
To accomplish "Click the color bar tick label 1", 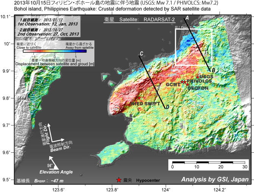I will [76, 57].
